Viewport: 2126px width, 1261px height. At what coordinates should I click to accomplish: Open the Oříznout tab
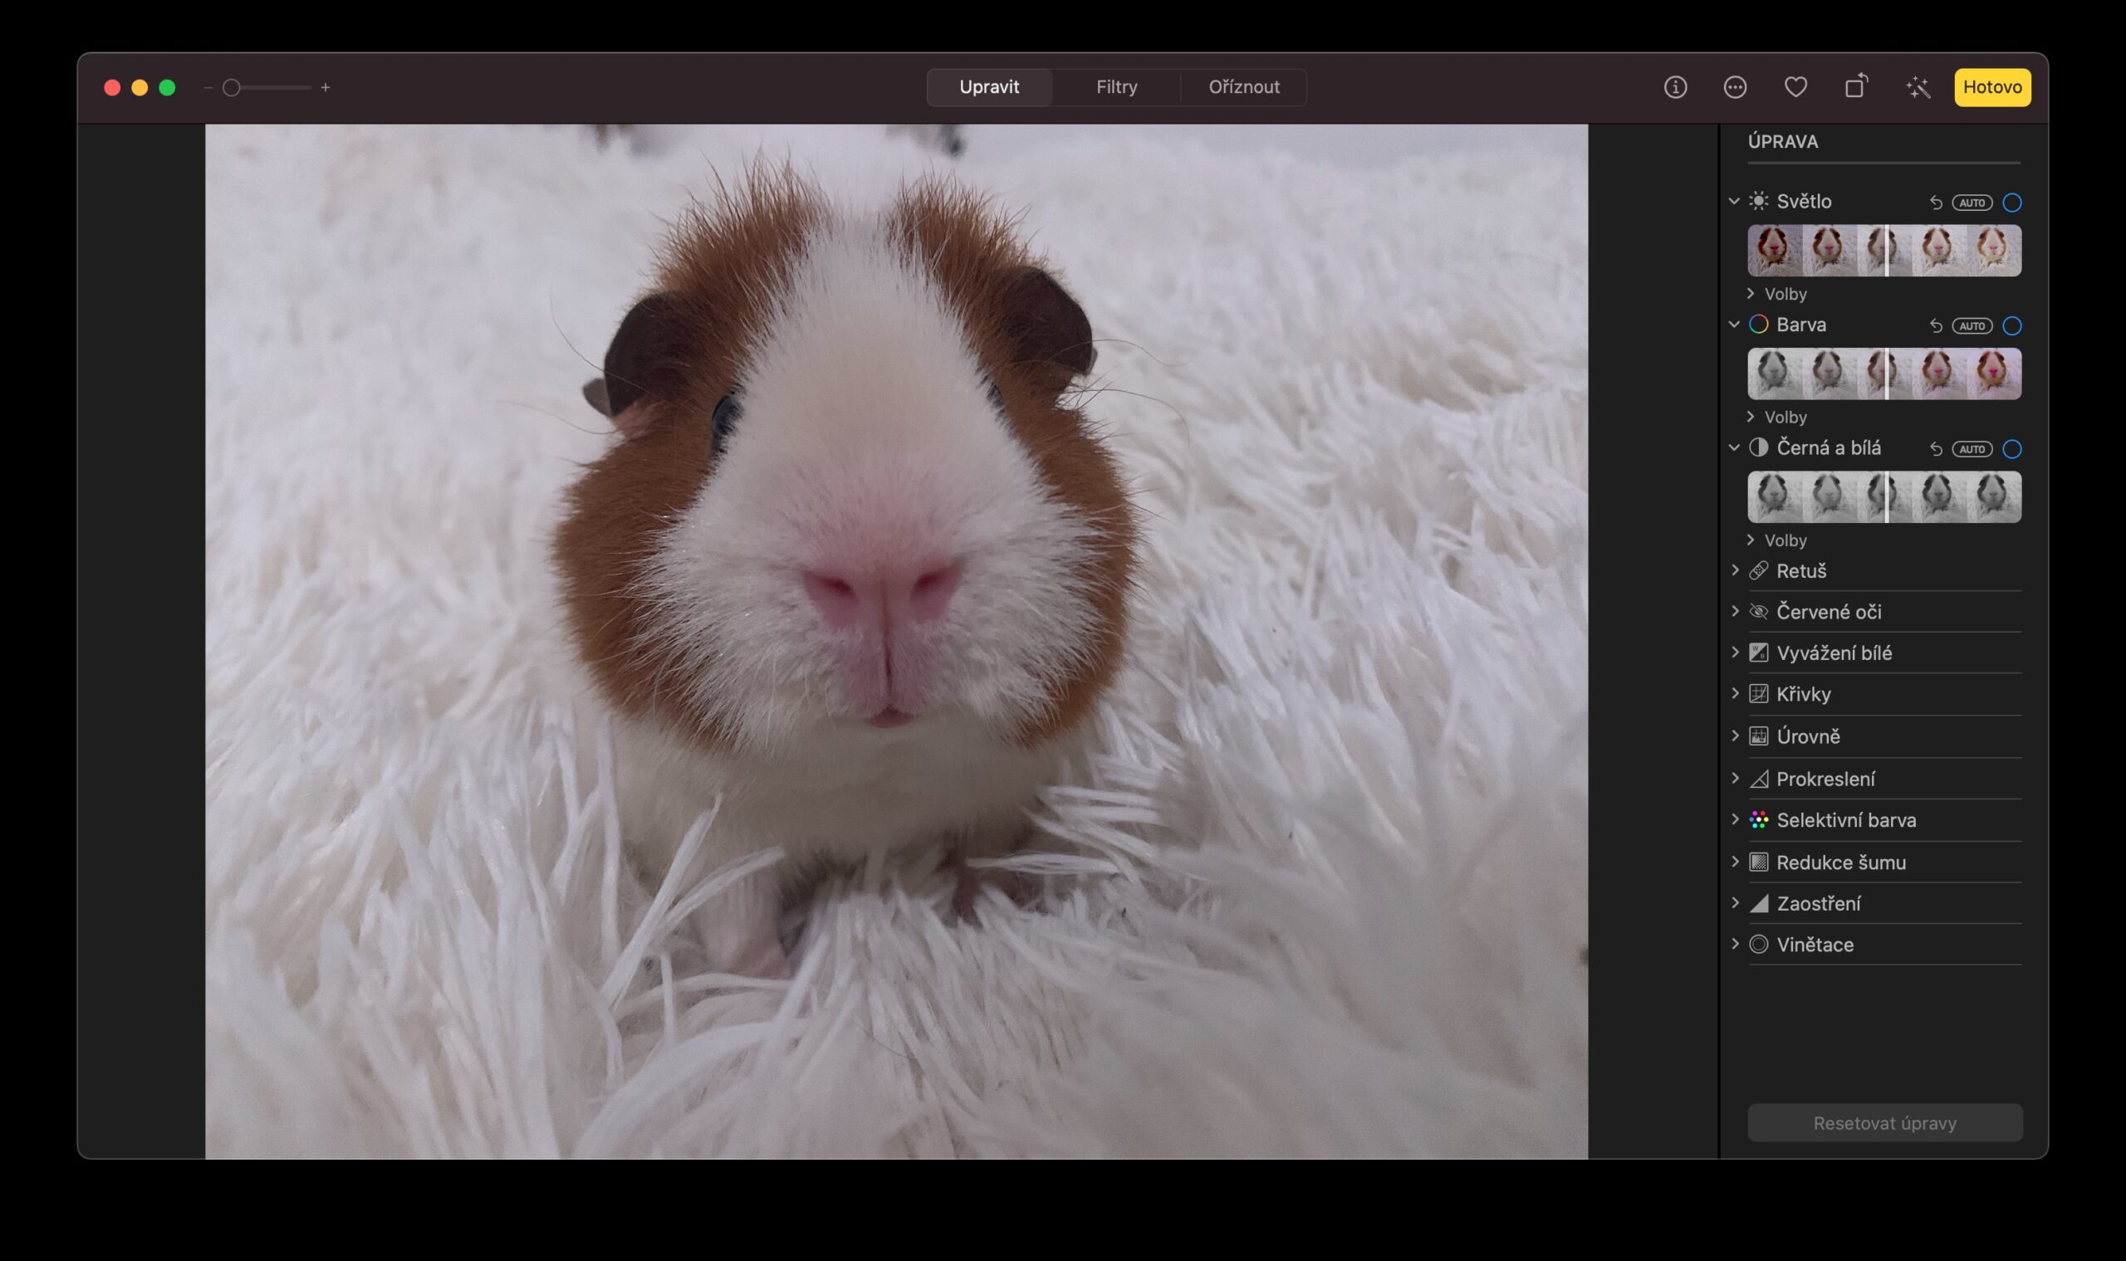point(1244,86)
